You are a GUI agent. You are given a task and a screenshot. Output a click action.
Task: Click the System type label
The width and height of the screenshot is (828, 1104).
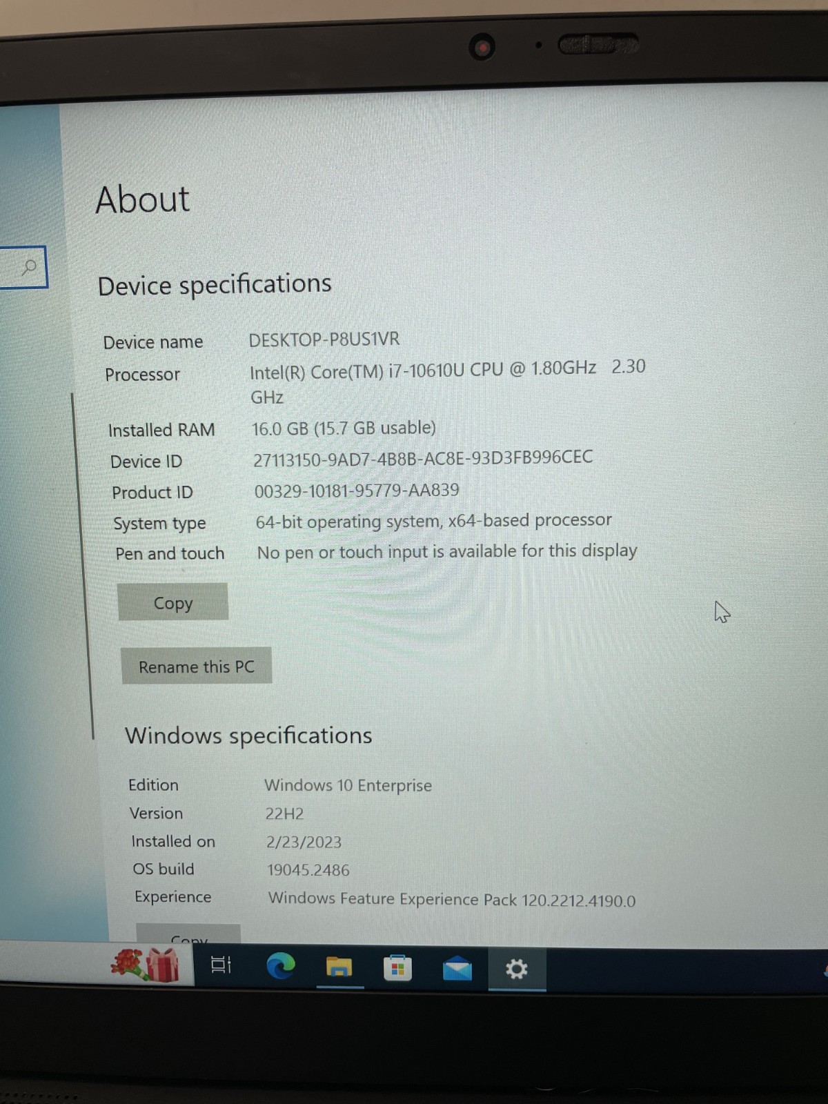coord(159,524)
